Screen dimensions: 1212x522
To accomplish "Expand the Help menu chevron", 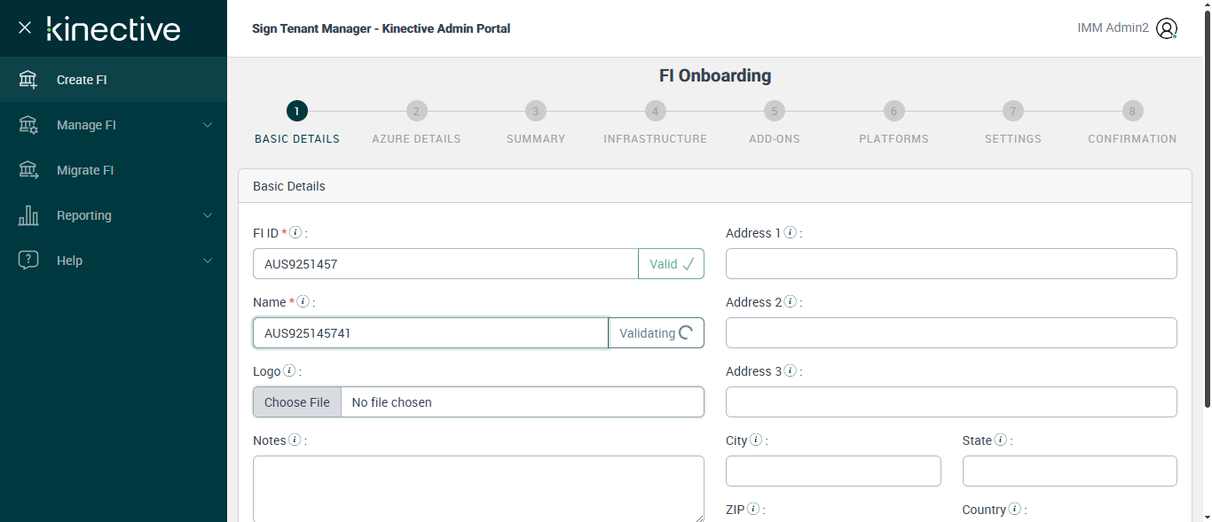I will (208, 261).
